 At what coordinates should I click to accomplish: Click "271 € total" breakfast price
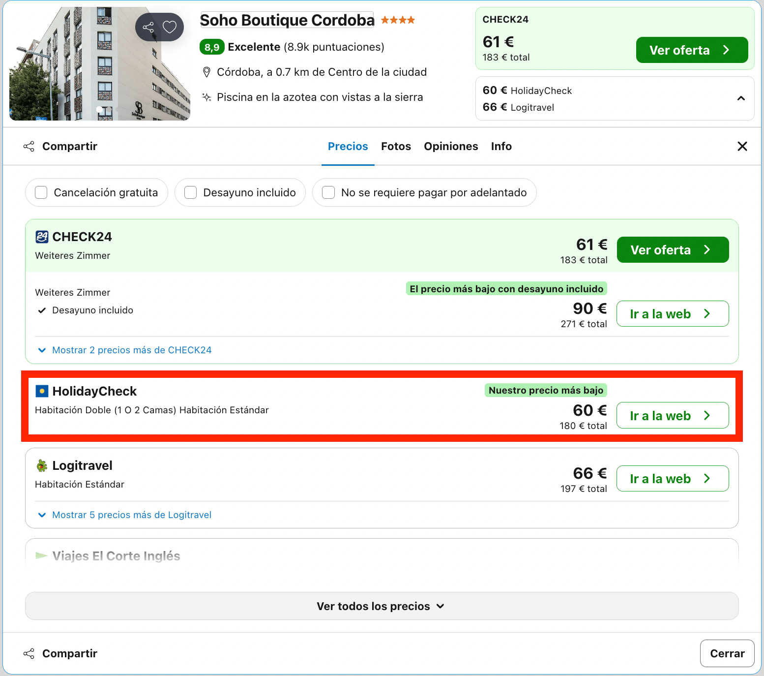[584, 324]
